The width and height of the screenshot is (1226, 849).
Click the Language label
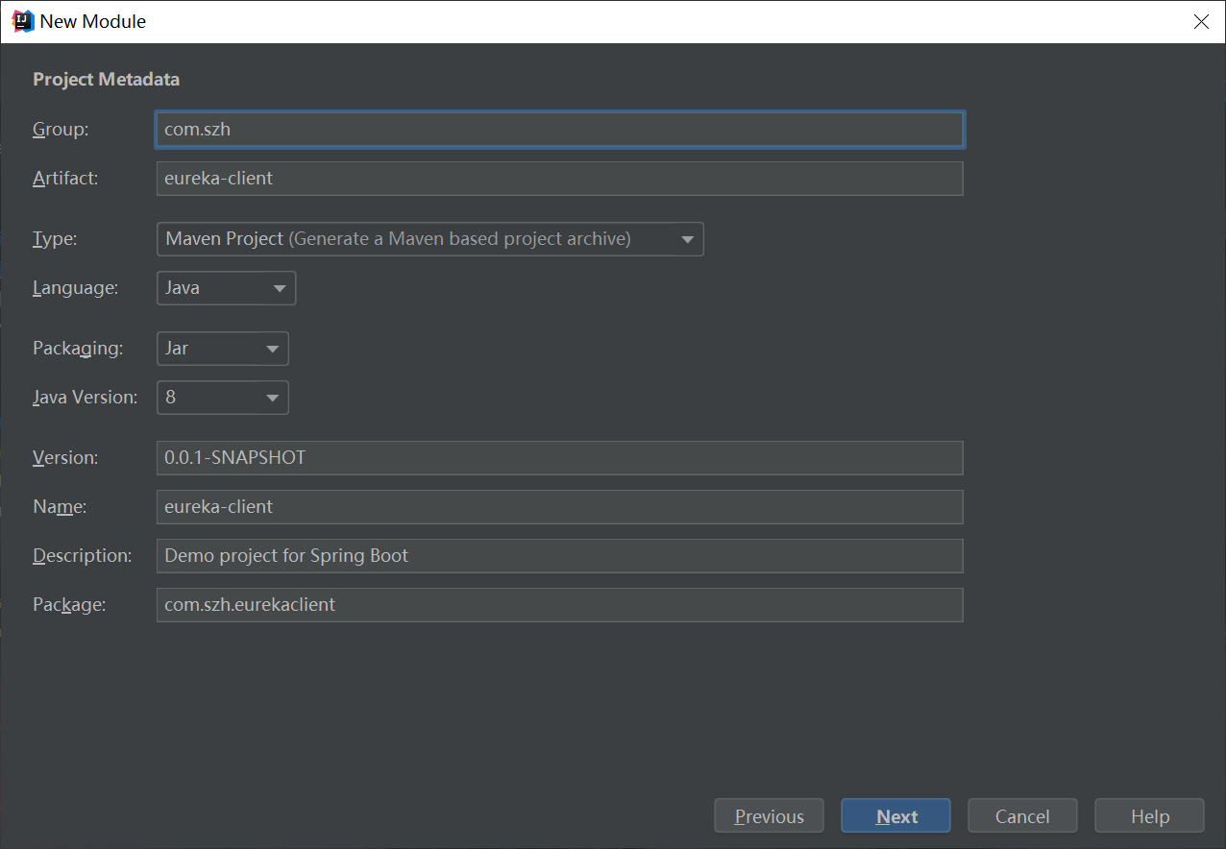(75, 288)
